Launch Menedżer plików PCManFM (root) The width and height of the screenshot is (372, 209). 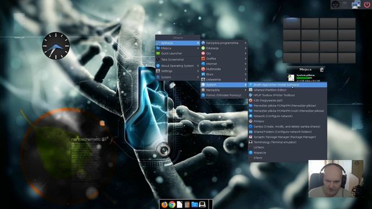coord(288,111)
